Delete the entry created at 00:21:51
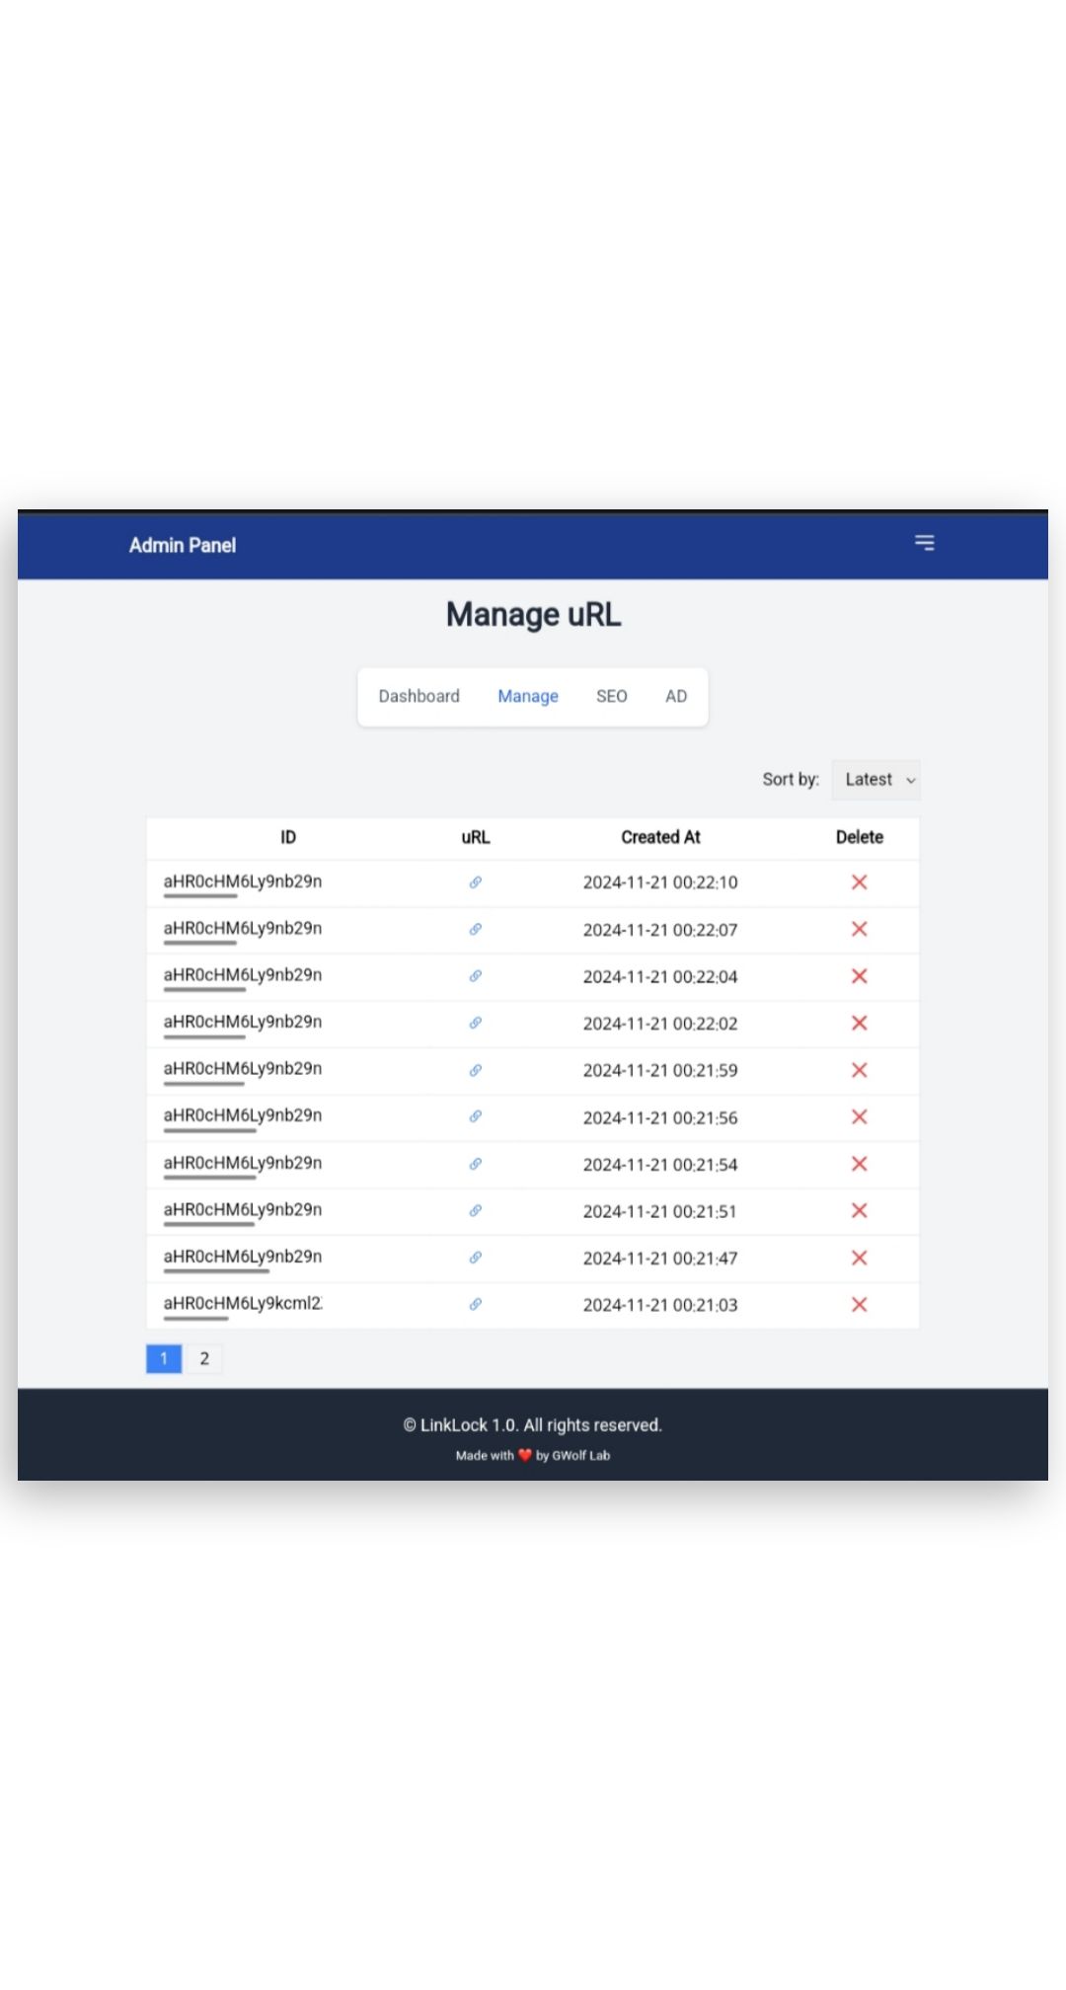 860,1210
